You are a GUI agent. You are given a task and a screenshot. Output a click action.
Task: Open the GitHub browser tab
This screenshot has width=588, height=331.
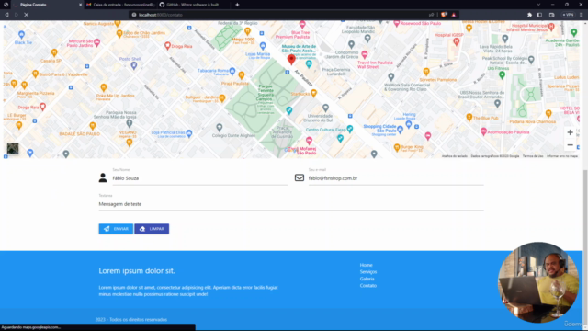pos(193,5)
